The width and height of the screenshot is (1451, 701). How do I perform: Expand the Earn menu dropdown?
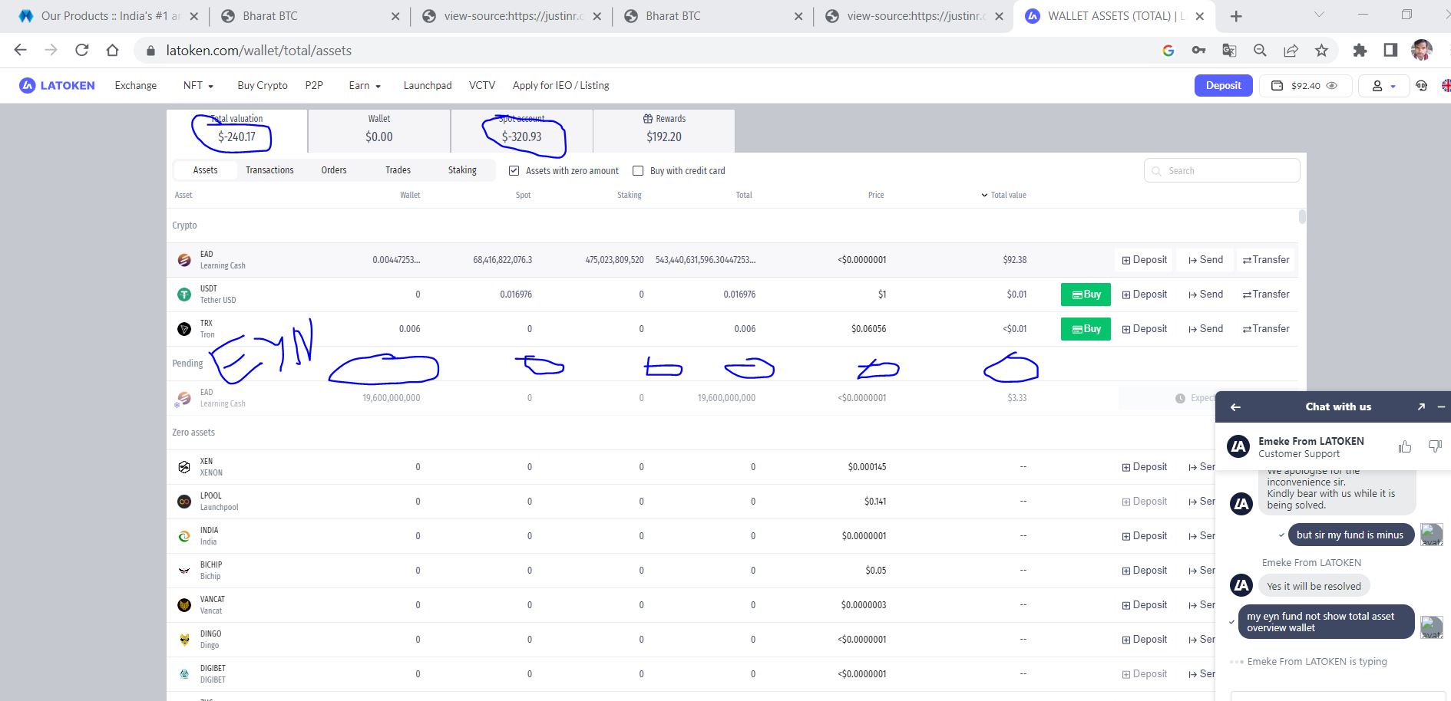point(365,86)
